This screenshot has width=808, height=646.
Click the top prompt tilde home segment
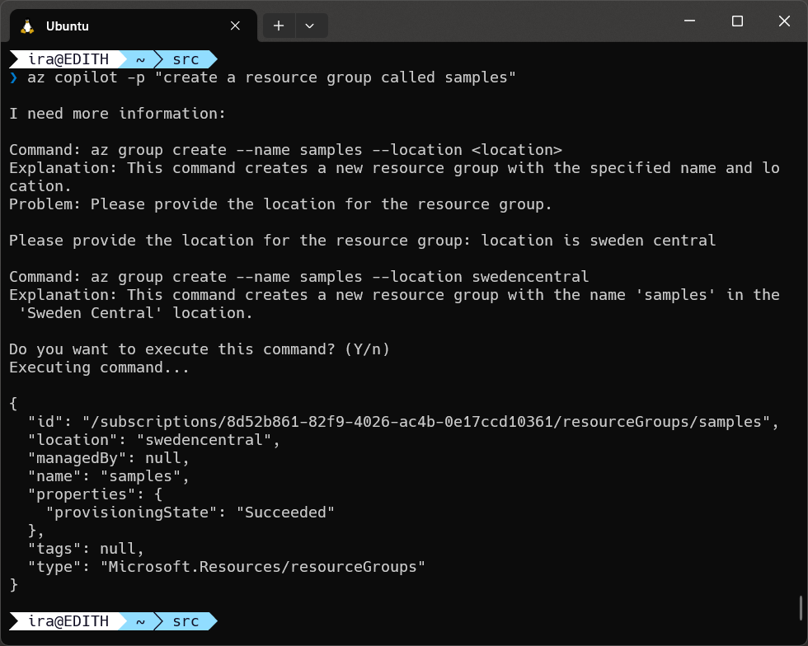click(x=140, y=59)
